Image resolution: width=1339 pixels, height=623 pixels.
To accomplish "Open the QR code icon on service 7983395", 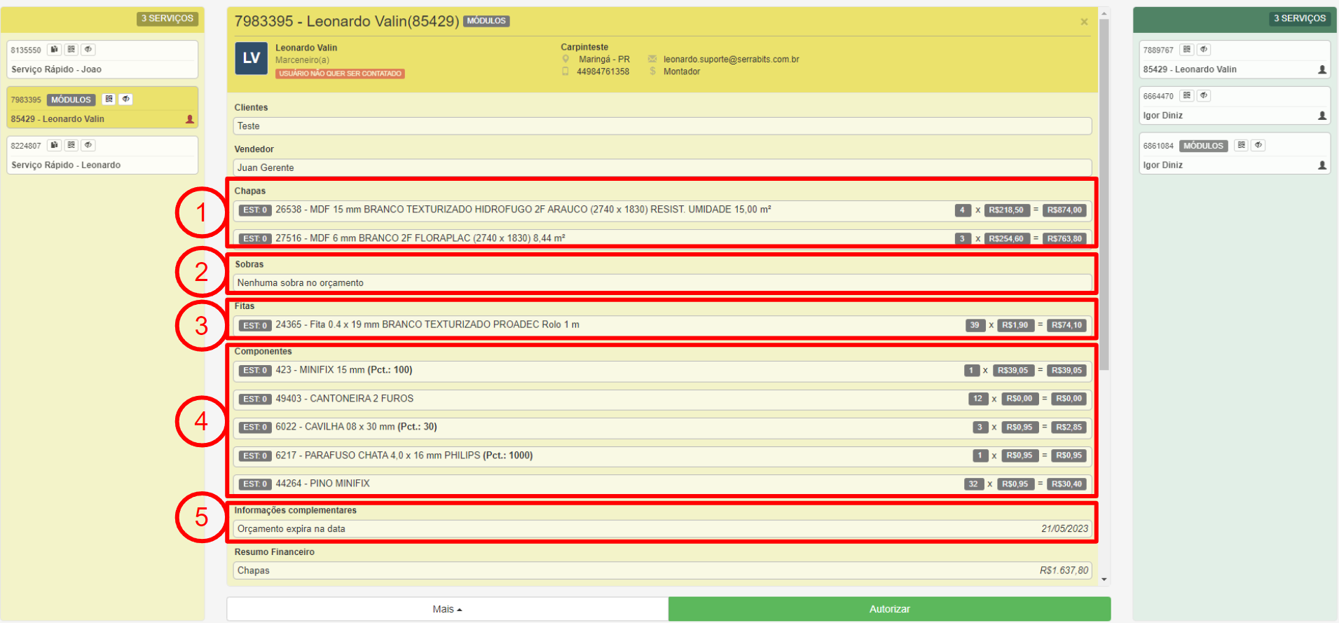I will tap(109, 100).
